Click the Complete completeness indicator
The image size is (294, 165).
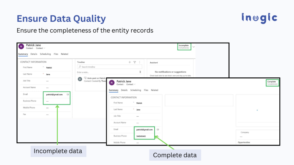tap(272, 82)
